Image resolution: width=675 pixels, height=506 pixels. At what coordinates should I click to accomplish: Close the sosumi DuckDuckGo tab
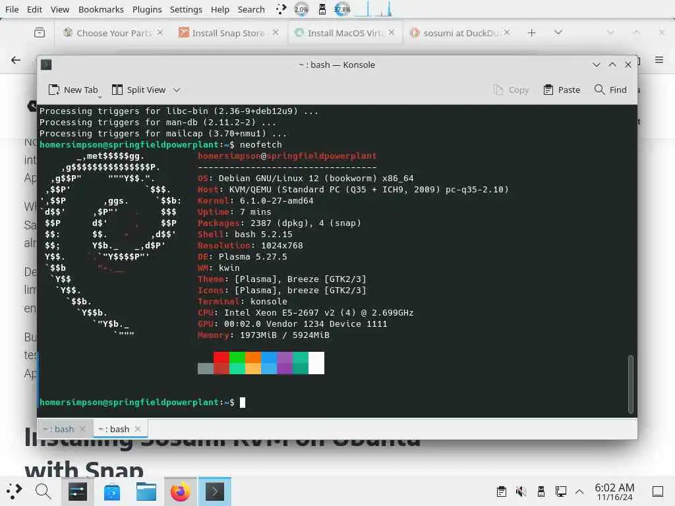[x=507, y=32]
